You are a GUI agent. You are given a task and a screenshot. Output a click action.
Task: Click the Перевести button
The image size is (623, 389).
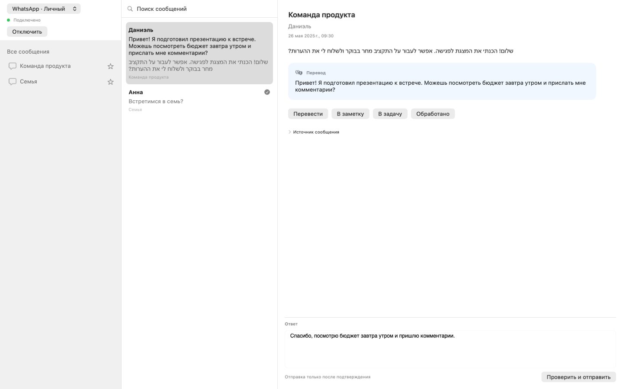pyautogui.click(x=308, y=114)
